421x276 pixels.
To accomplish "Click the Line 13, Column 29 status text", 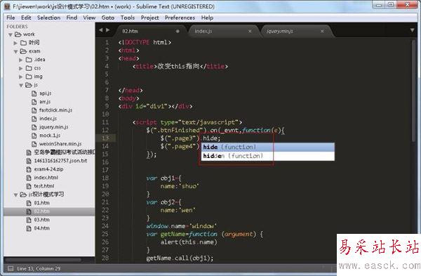I will pyautogui.click(x=39, y=268).
